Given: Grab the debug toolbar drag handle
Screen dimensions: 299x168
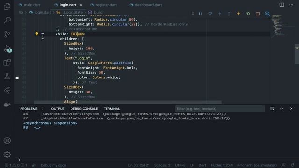Looking at the screenshot, I should click(193, 14).
